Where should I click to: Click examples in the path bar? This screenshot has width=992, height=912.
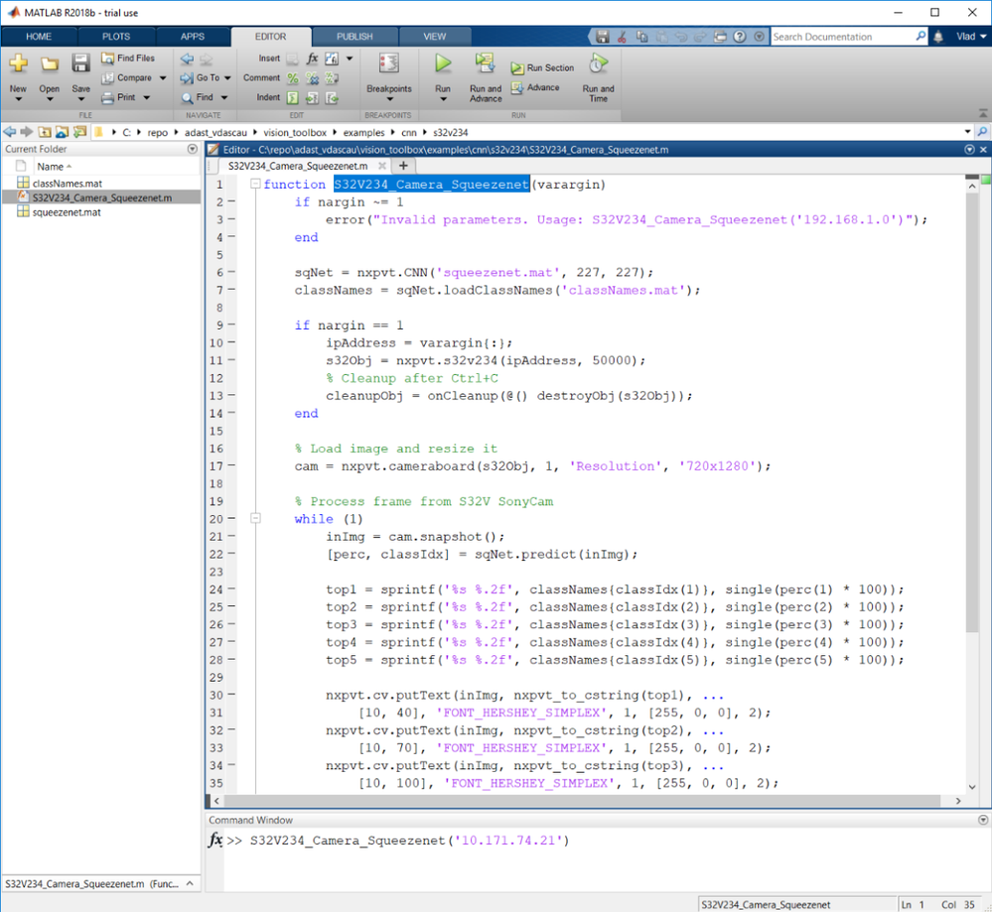pos(363,133)
